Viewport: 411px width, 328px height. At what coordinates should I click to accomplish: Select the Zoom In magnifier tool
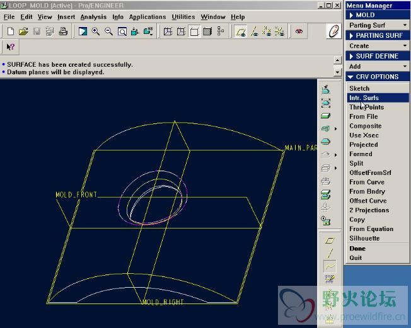click(96, 31)
